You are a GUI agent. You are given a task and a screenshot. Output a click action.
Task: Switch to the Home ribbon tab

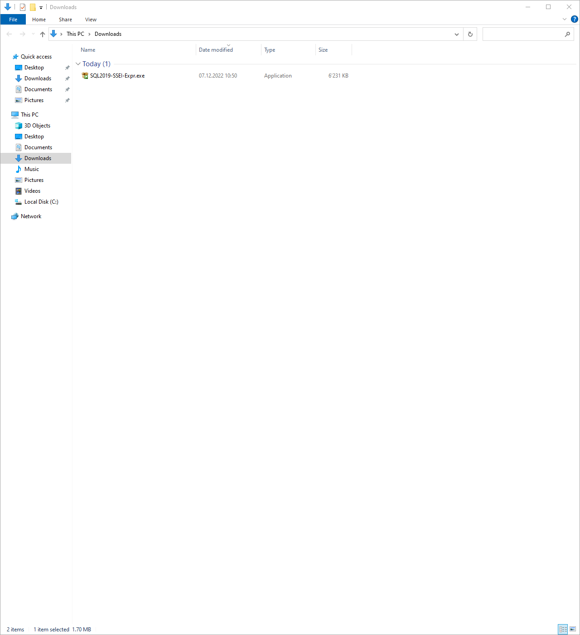pos(39,20)
